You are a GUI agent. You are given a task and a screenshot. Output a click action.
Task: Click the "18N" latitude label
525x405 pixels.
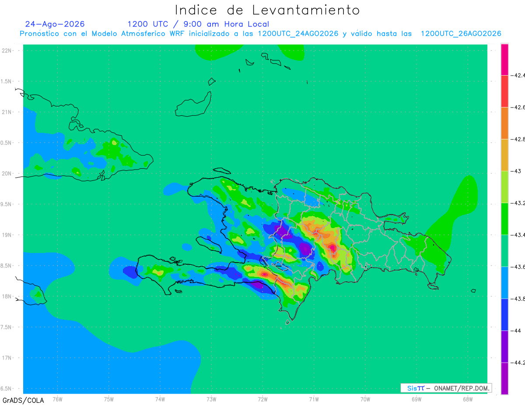7,296
